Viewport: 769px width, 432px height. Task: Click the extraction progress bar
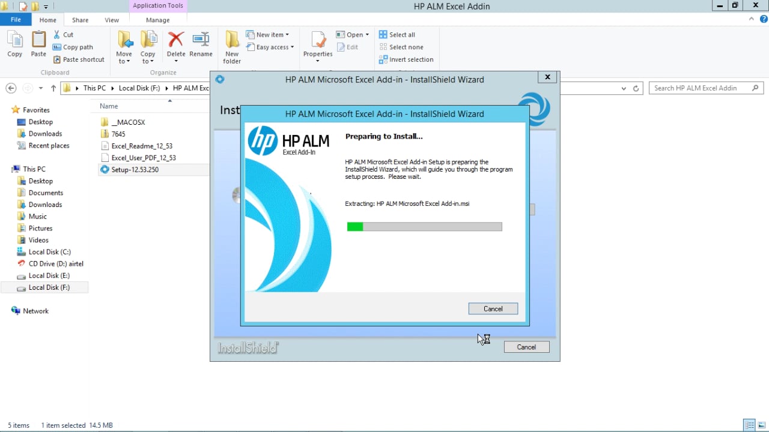click(424, 227)
